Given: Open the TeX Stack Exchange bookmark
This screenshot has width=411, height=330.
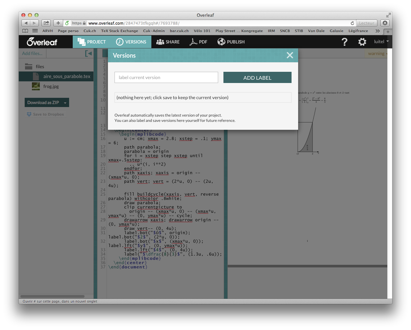Looking at the screenshot, I should tap(119, 31).
